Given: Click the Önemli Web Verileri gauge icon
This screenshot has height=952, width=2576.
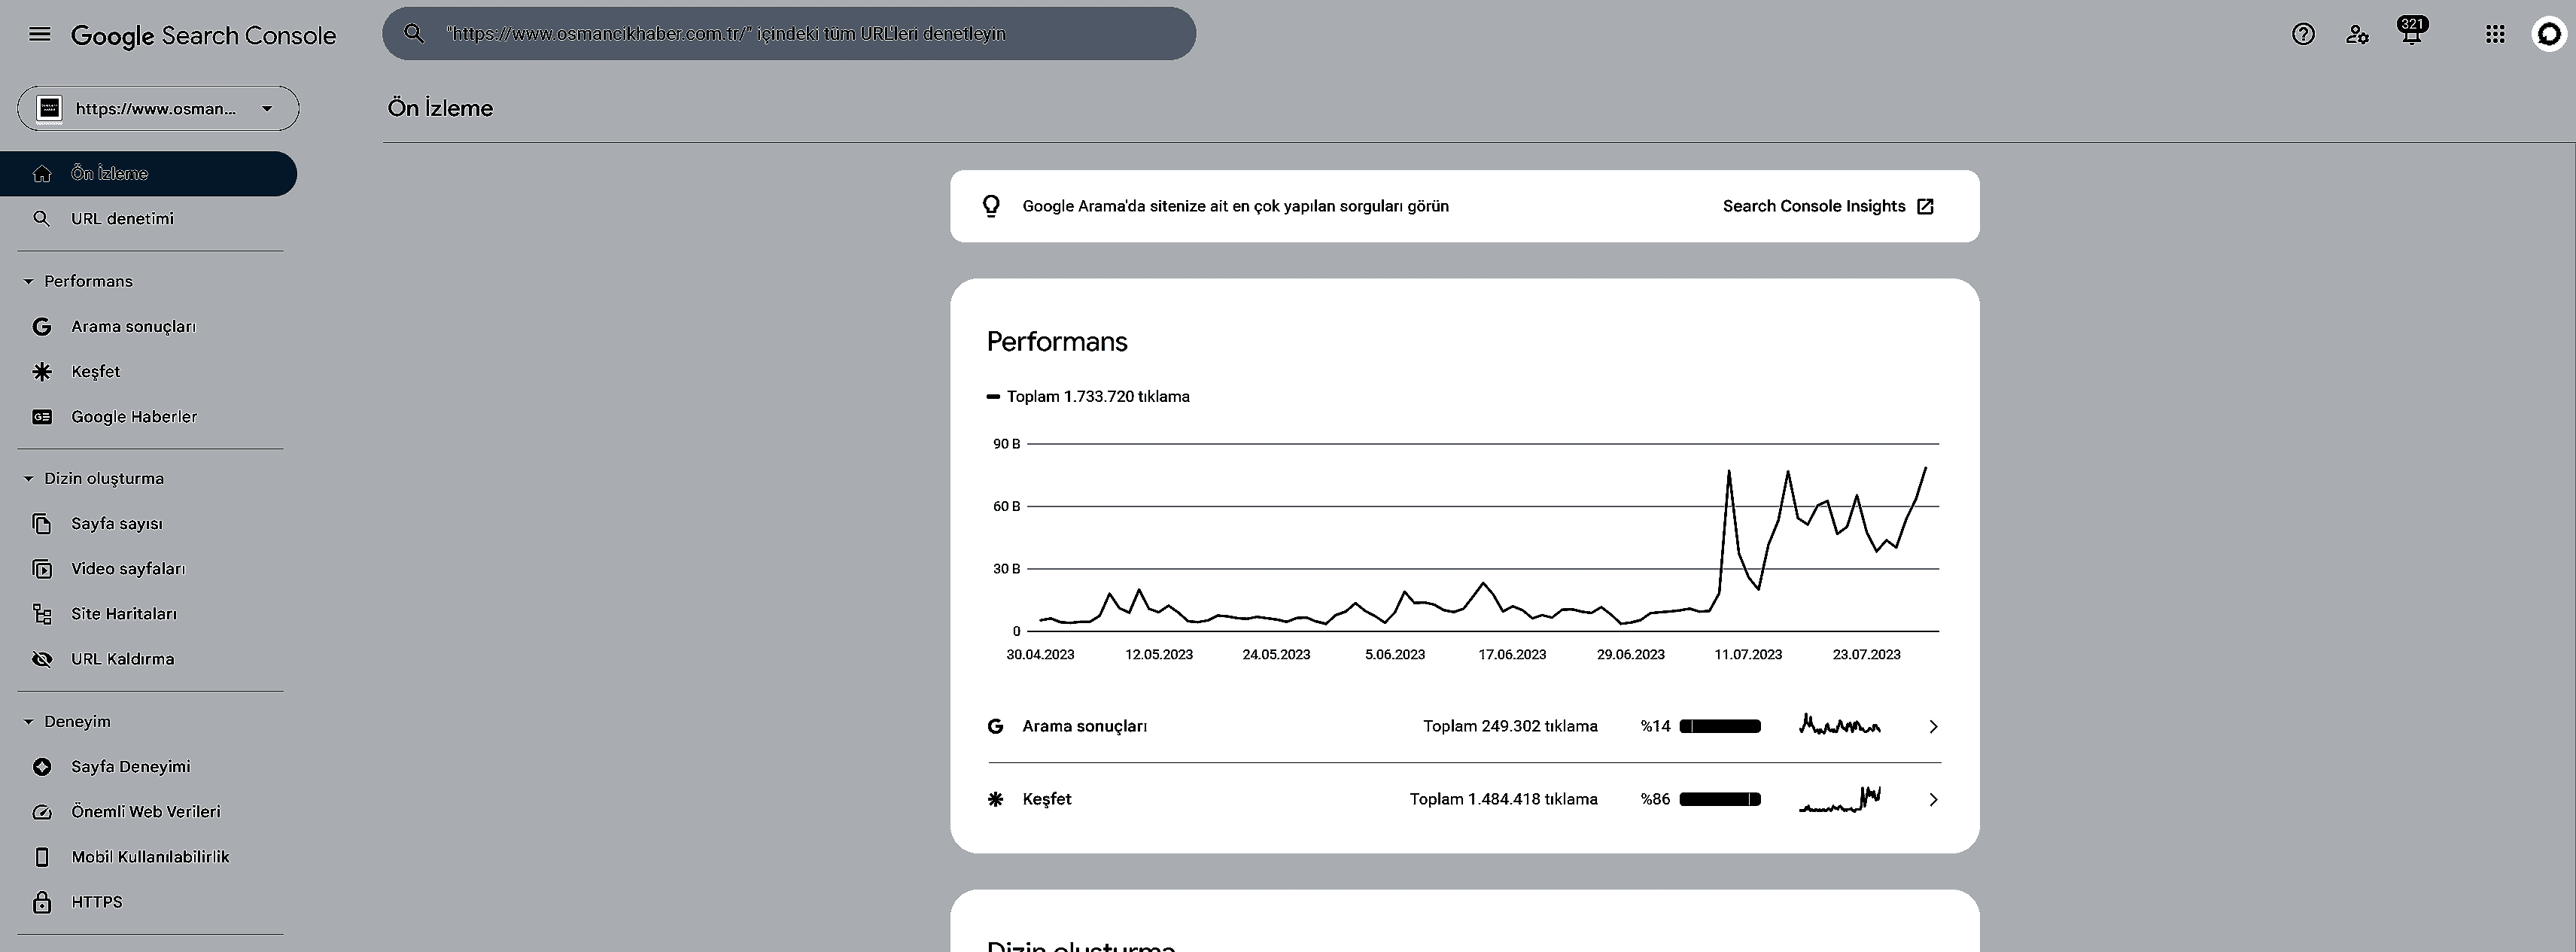Looking at the screenshot, I should tap(42, 812).
